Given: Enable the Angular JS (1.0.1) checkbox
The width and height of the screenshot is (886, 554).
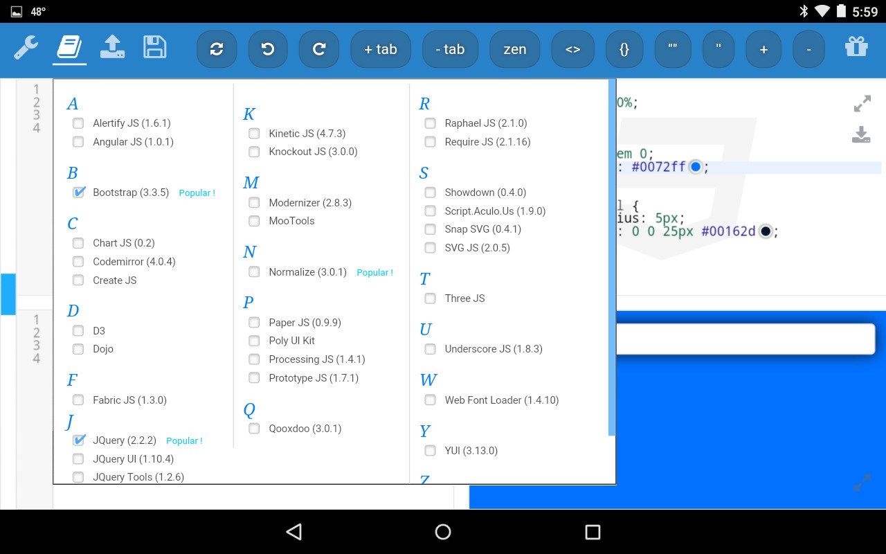Looking at the screenshot, I should pyautogui.click(x=78, y=142).
